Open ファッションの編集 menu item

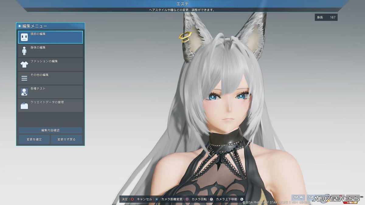tap(50, 64)
